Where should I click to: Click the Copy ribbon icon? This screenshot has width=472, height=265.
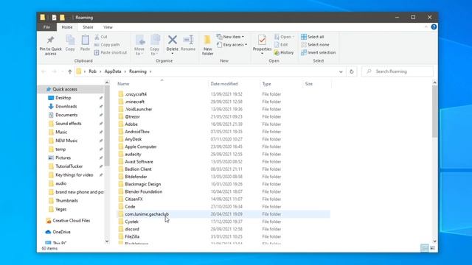[x=70, y=40]
